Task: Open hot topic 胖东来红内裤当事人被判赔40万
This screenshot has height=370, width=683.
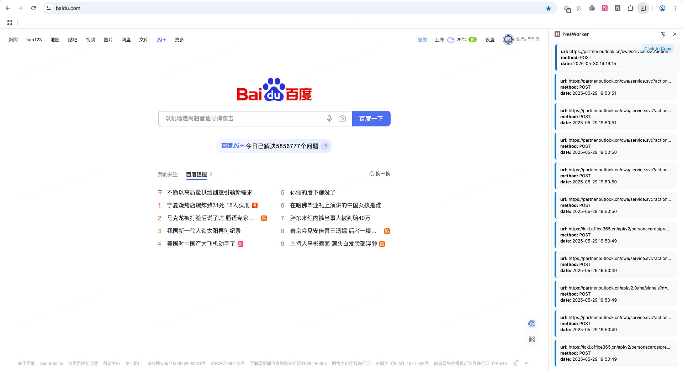Action: 330,218
